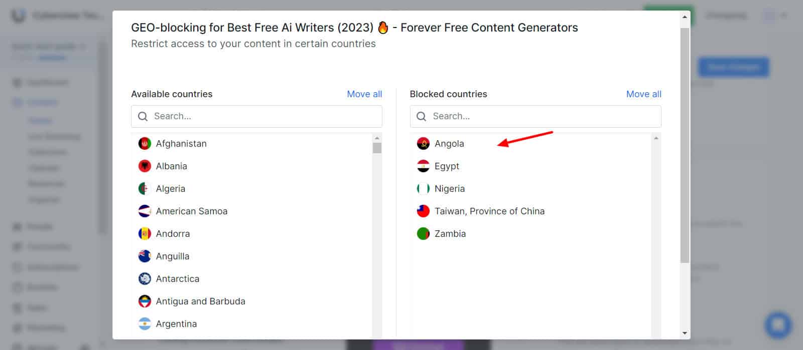This screenshot has width=803, height=350.
Task: Click the Argentina flag icon
Action: [x=145, y=324]
